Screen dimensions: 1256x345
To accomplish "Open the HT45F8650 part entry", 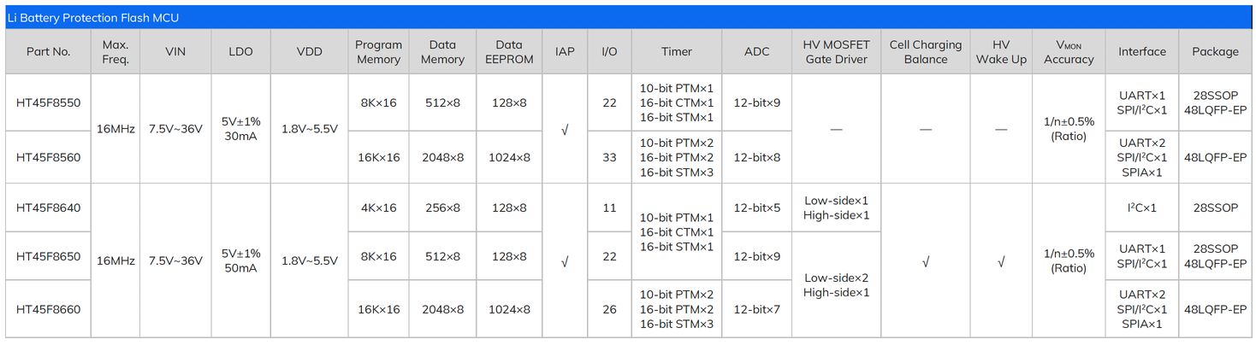I will click(x=48, y=256).
